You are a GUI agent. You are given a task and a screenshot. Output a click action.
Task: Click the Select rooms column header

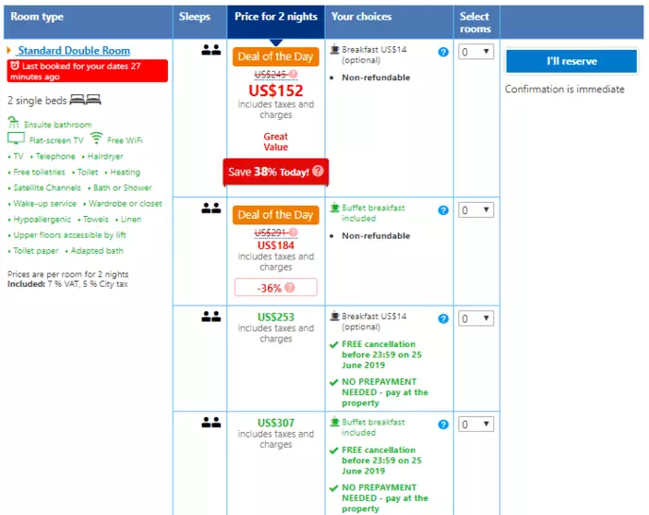[476, 22]
